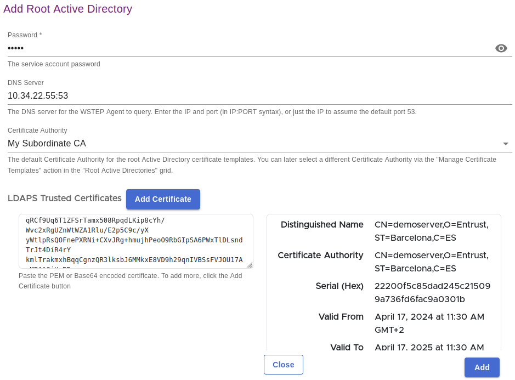Click the Certificate Authority value in certificate details

(431, 262)
